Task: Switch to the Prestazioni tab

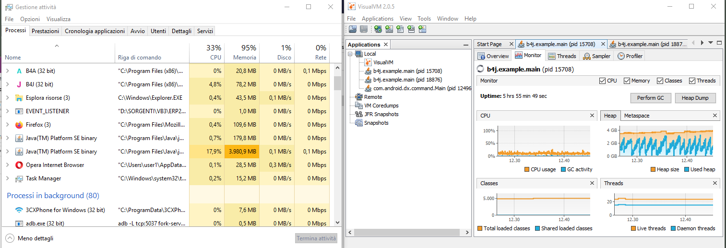Action: [46, 31]
